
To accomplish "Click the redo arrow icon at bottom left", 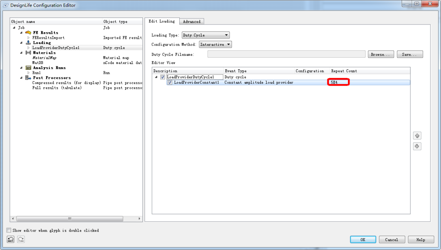I will pos(21,239).
